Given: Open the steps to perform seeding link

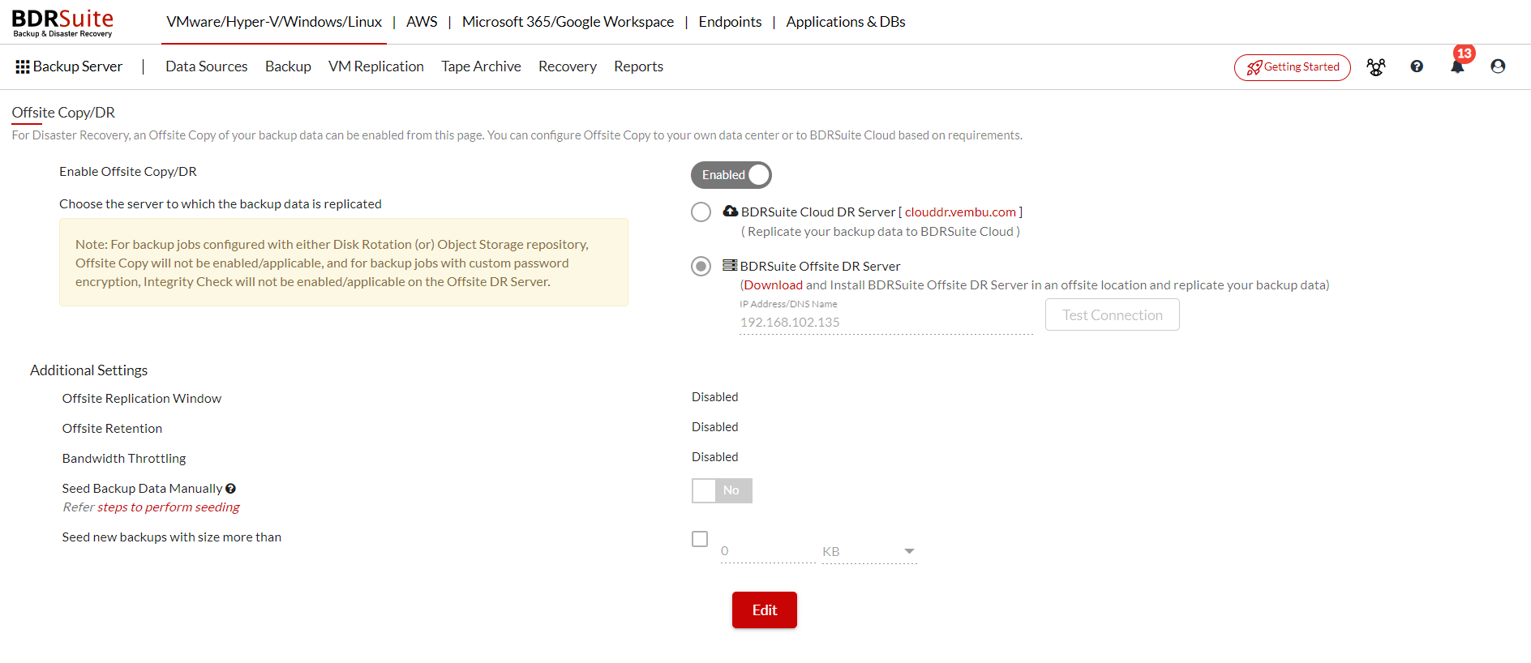Looking at the screenshot, I should pyautogui.click(x=169, y=507).
